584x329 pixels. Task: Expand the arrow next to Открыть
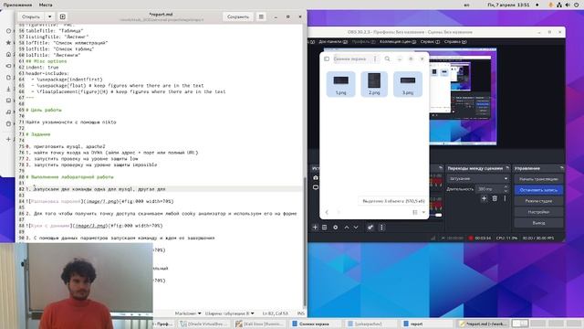(x=49, y=16)
